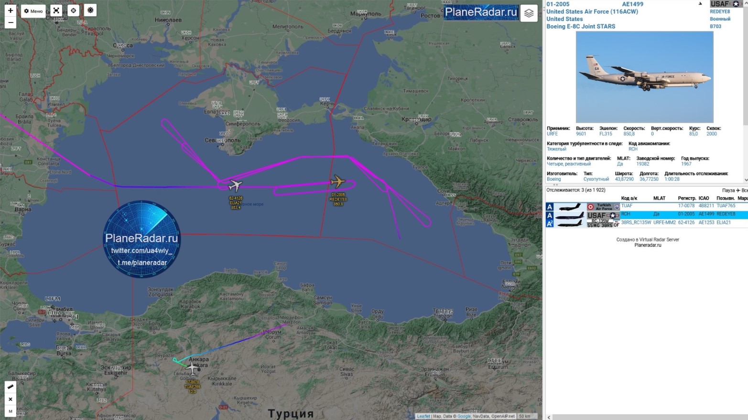This screenshot has height=420, width=748.
Task: Click registration 01-2005 in detail header
Action: pyautogui.click(x=558, y=4)
